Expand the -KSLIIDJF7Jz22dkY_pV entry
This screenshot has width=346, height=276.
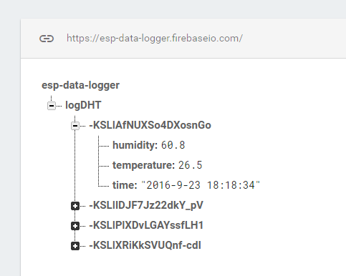pos(75,206)
